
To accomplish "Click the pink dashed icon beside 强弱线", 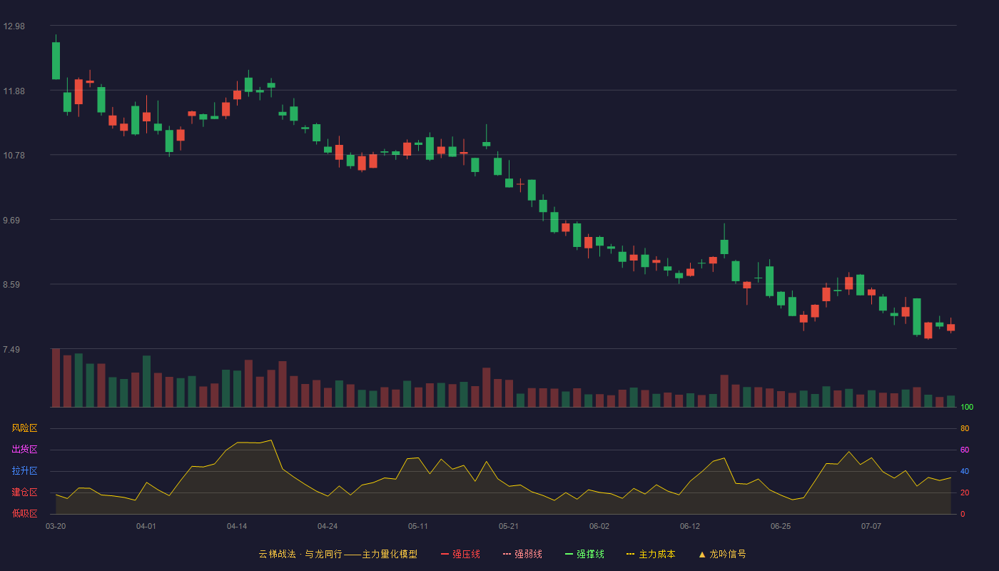I will (x=507, y=555).
